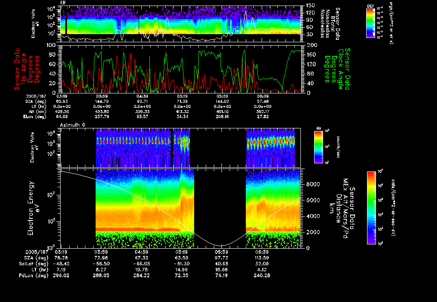Click the PdLon (deg) row label
Image resolution: width=437 pixels, height=302 pixels.
coord(33,275)
